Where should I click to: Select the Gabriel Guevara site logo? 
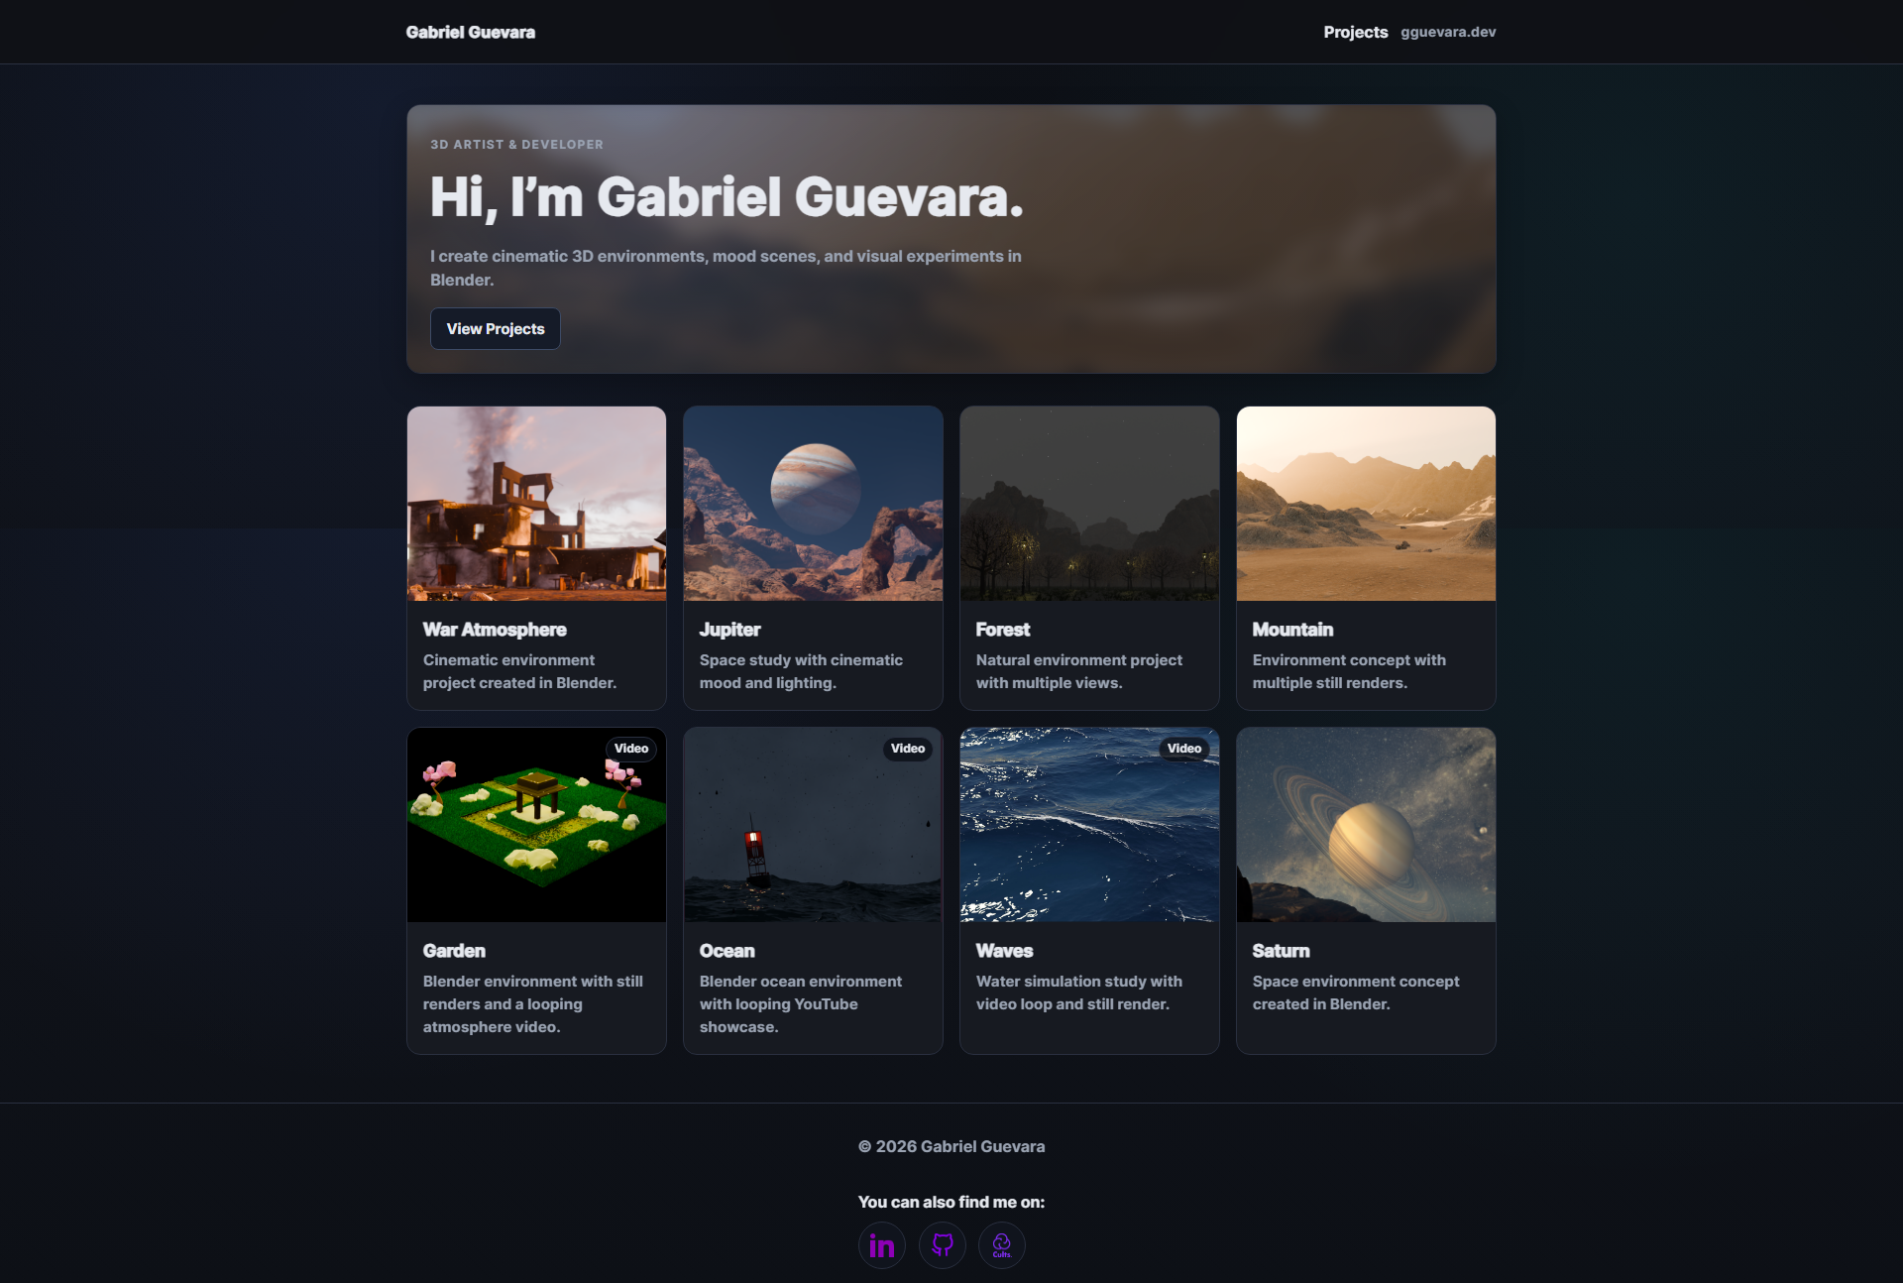click(471, 32)
